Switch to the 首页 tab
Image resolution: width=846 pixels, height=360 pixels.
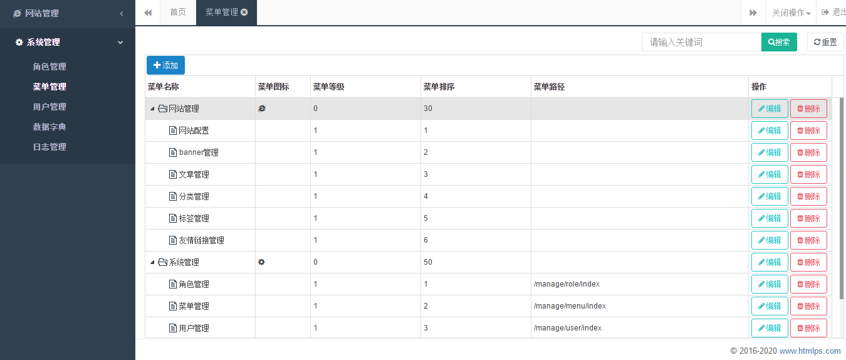coord(178,13)
